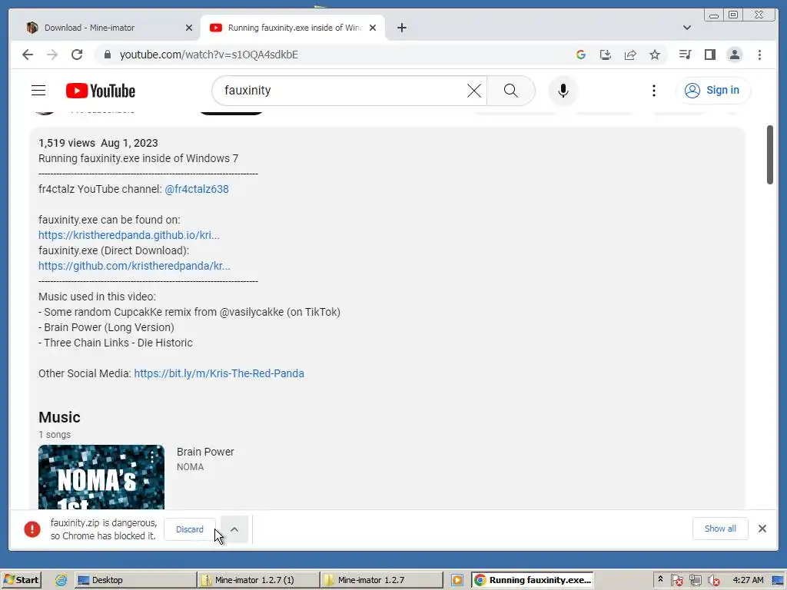Screen dimensions: 787x590
Task: Click the Brain Power album thumbnail
Action: (101, 476)
